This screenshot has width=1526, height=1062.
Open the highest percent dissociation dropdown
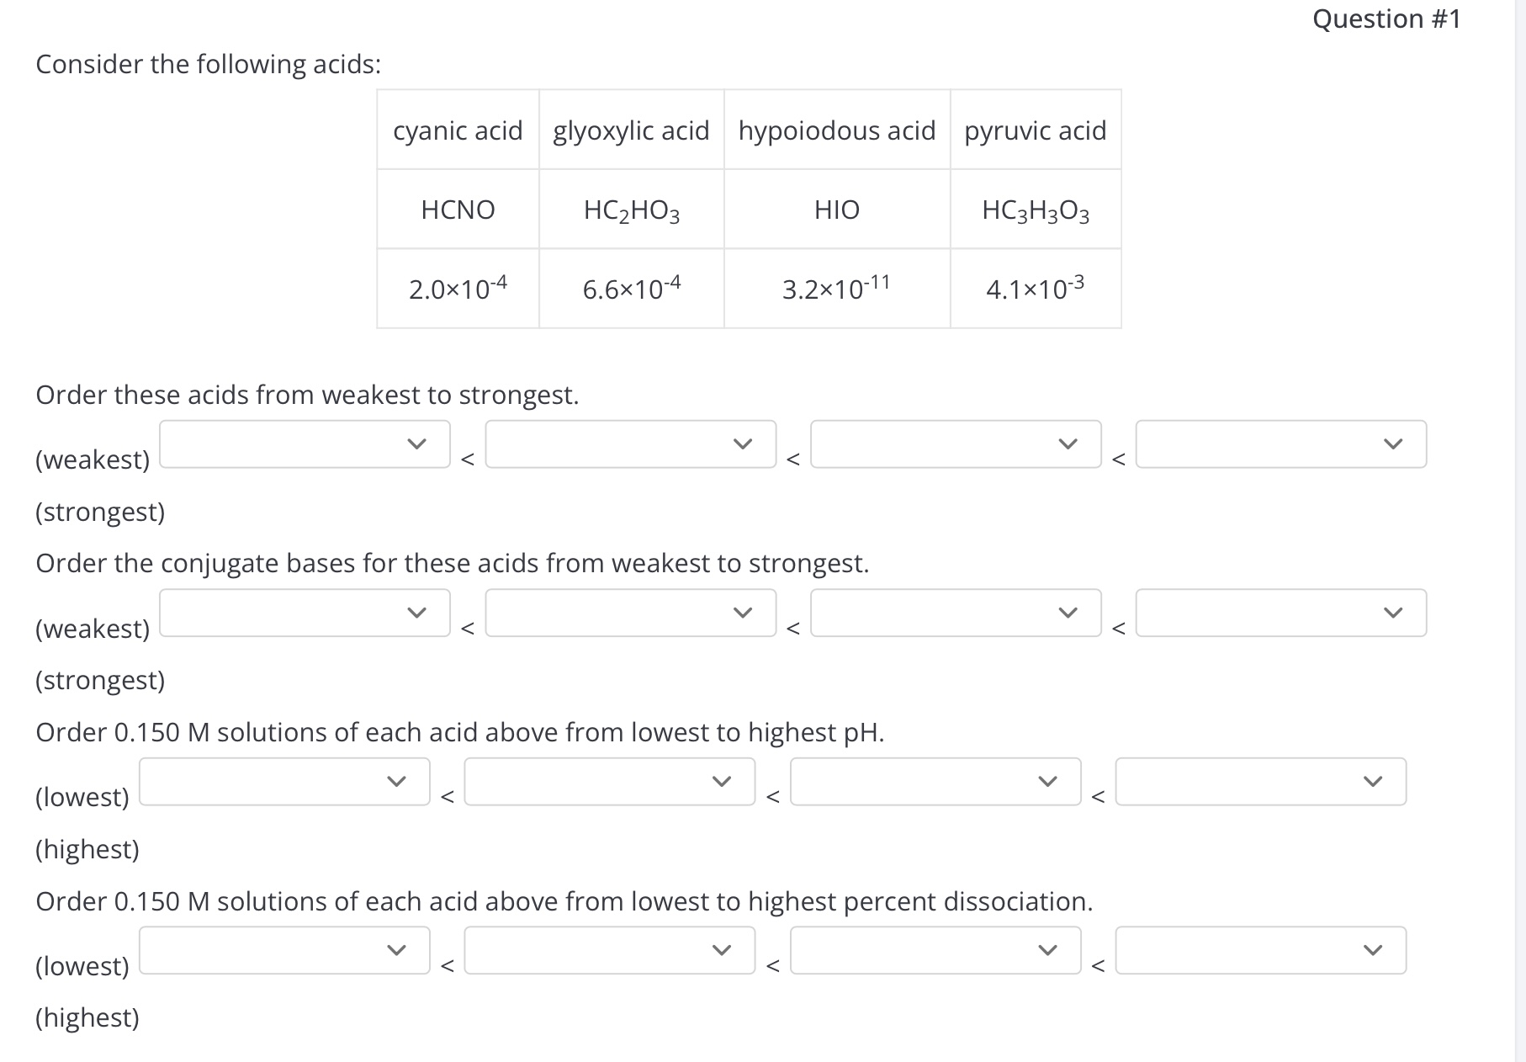coord(1258,951)
